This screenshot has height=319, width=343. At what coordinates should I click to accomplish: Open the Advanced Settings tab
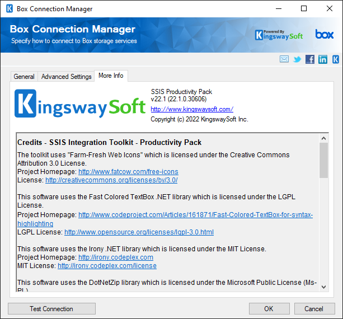click(x=66, y=77)
